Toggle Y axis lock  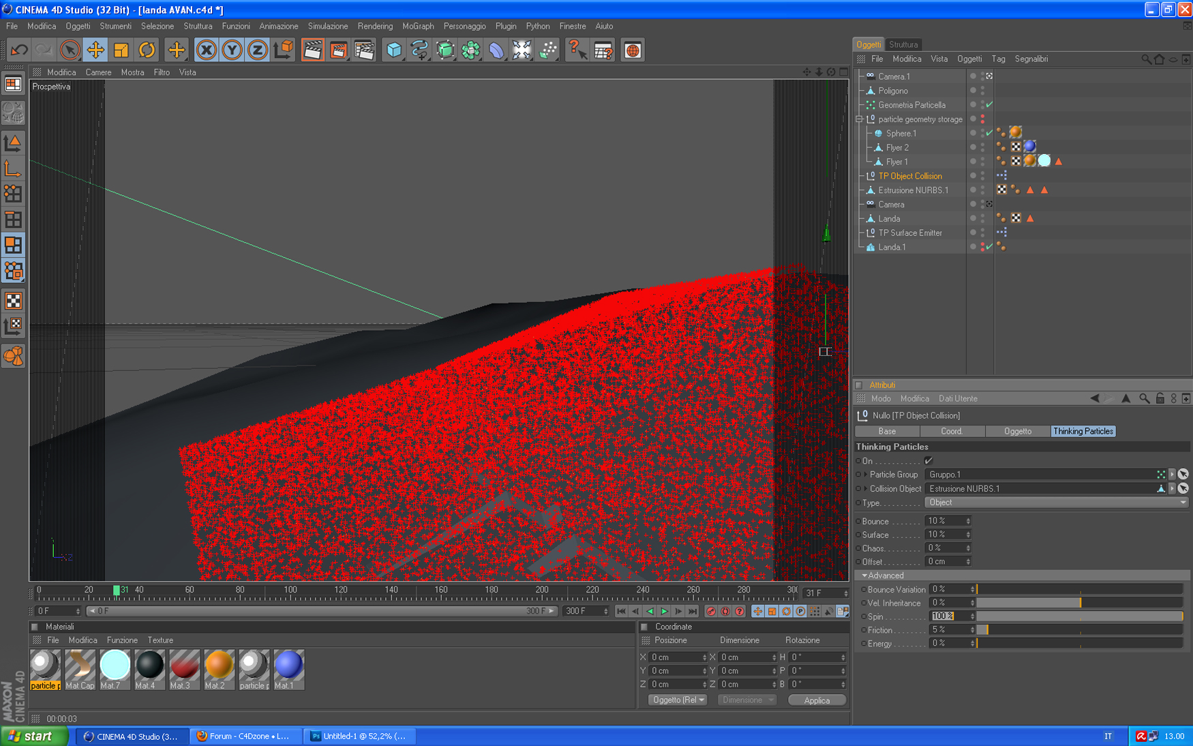click(x=232, y=50)
